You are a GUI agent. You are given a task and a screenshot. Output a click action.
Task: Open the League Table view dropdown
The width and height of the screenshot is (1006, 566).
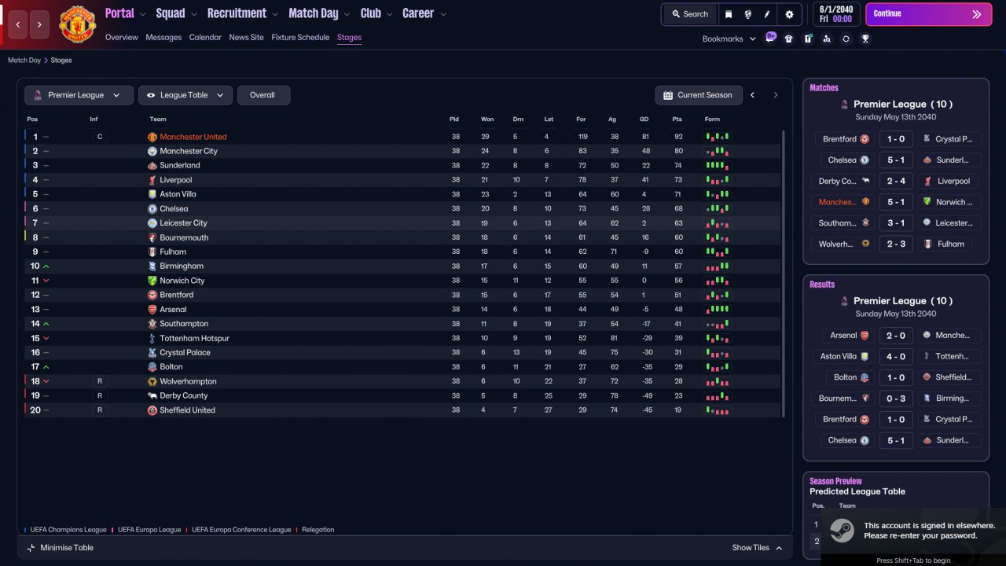185,95
